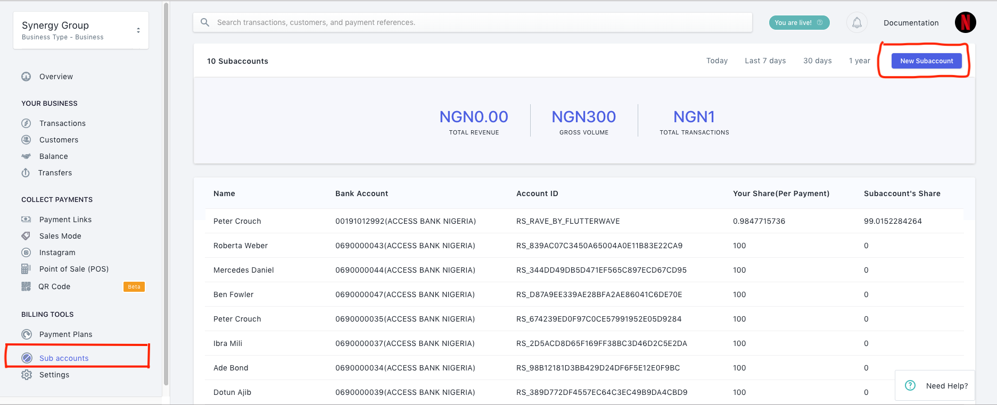This screenshot has width=997, height=405.
Task: Filter by Last 7 days
Action: tap(765, 61)
